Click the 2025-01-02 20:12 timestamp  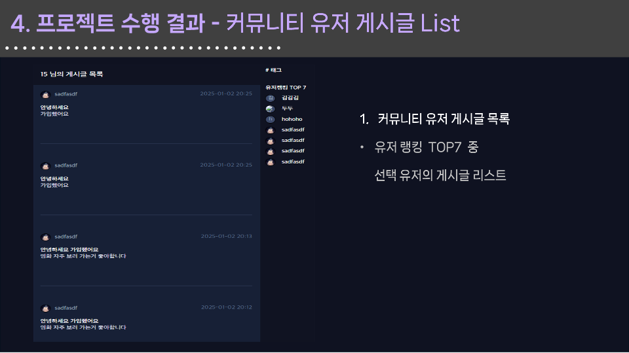pos(227,307)
